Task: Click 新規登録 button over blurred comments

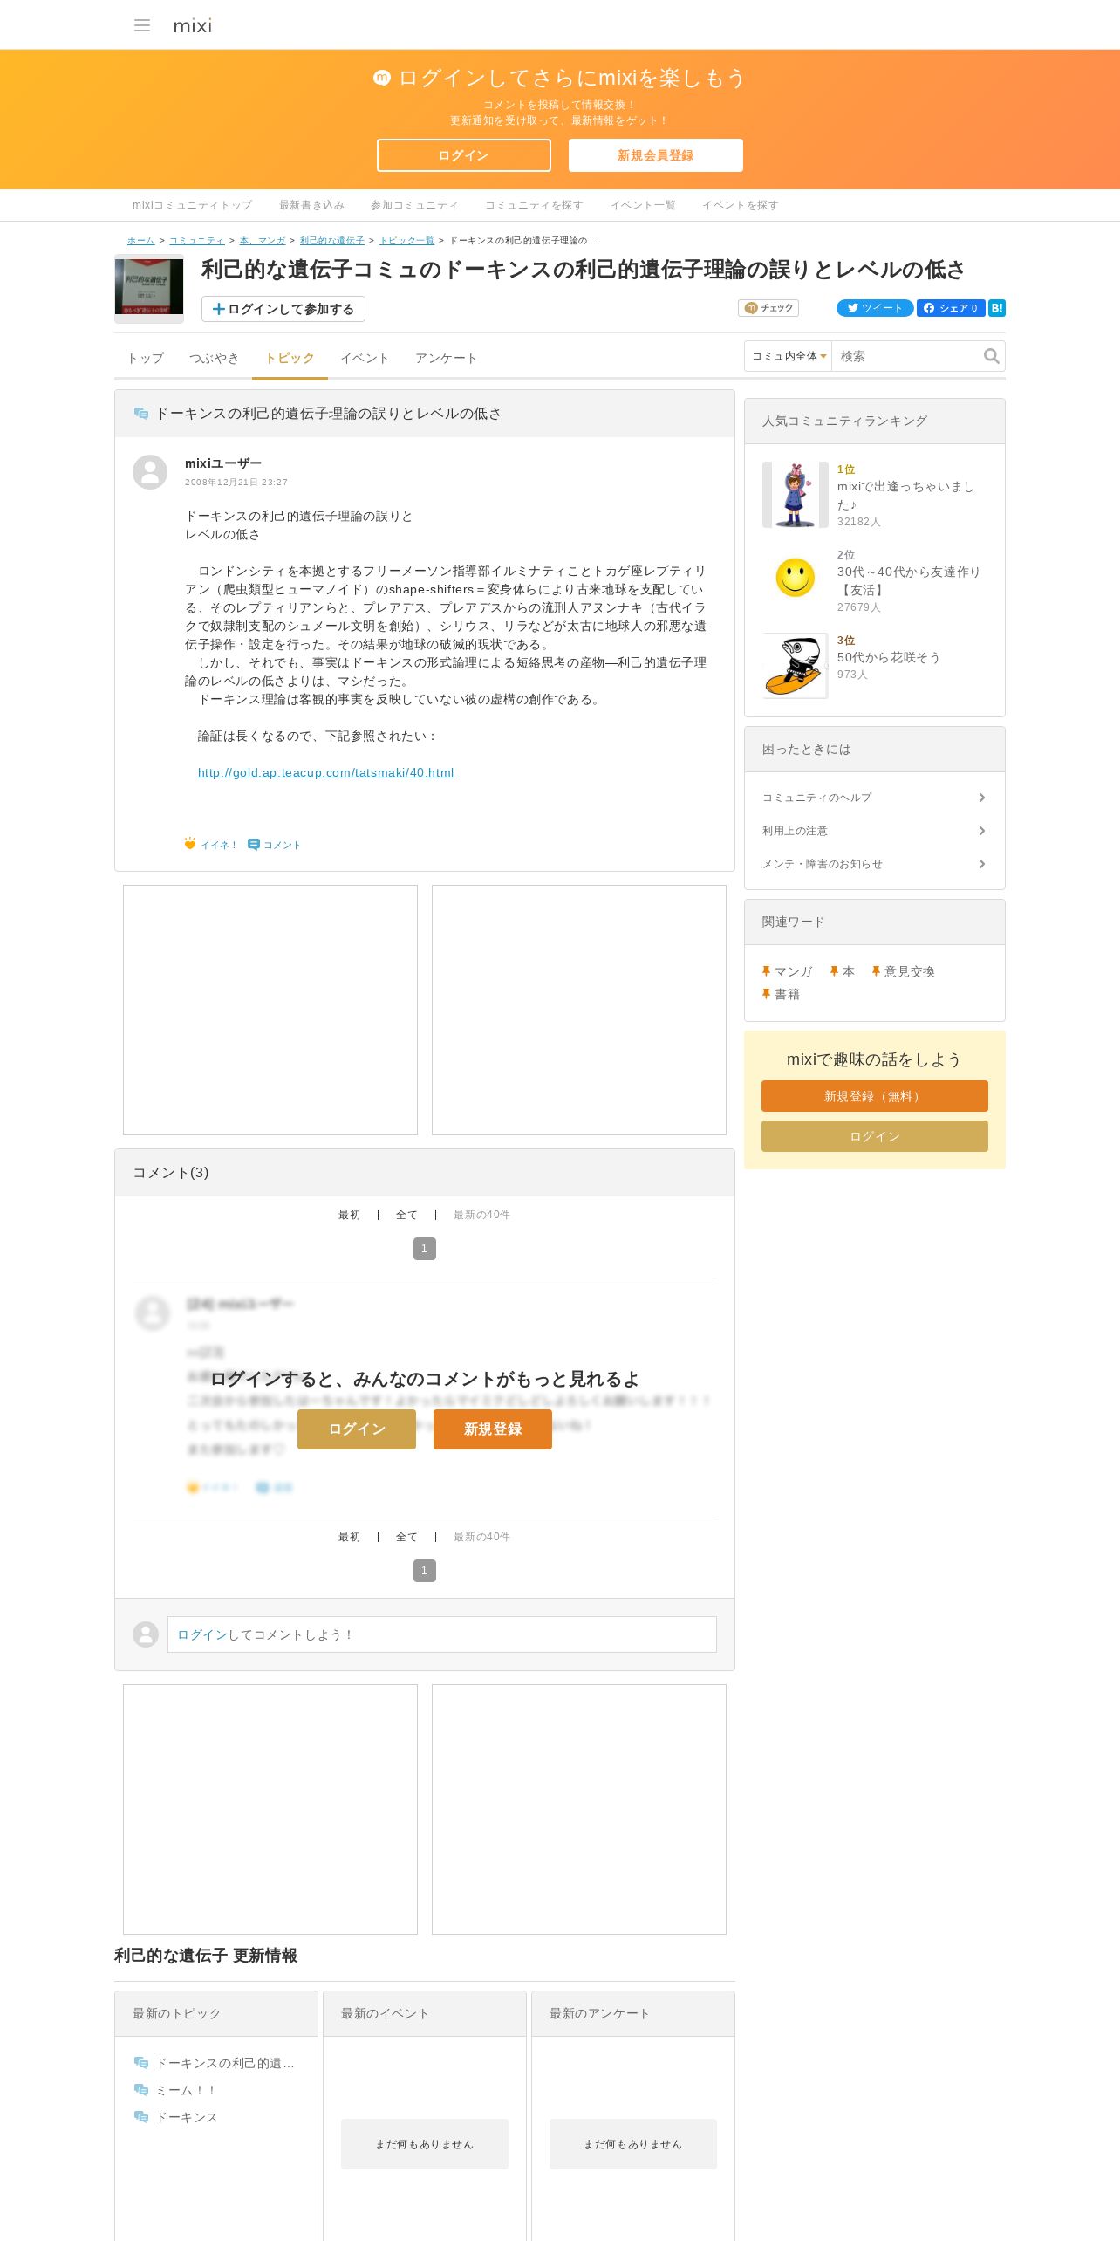Action: (x=493, y=1429)
